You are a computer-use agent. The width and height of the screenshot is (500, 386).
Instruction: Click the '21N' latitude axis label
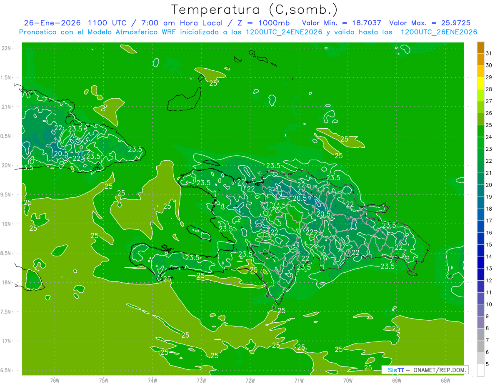pyautogui.click(x=7, y=107)
